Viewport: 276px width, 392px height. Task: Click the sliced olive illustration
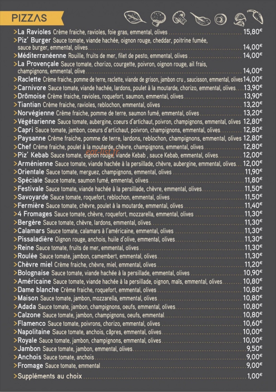tap(220, 19)
